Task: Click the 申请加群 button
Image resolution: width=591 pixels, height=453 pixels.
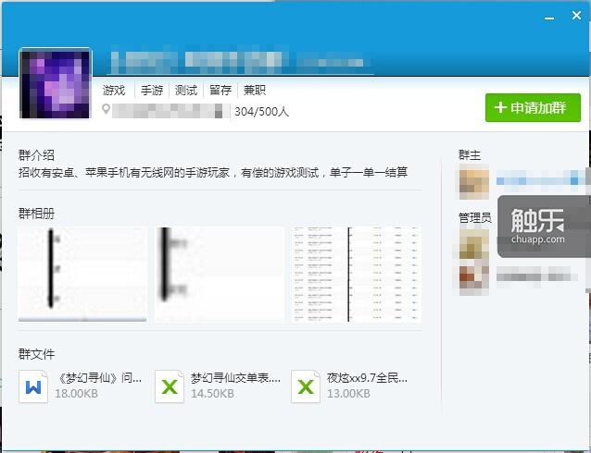Action: (533, 107)
